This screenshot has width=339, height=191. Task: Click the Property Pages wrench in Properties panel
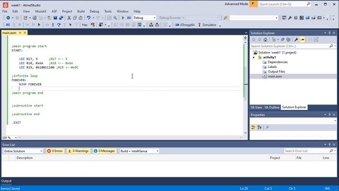coord(267,127)
